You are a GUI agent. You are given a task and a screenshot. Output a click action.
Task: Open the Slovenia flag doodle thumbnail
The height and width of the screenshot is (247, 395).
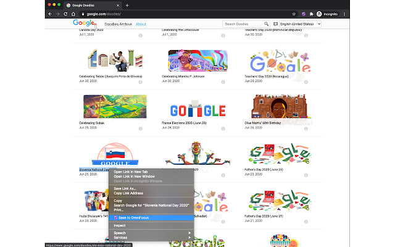click(115, 154)
